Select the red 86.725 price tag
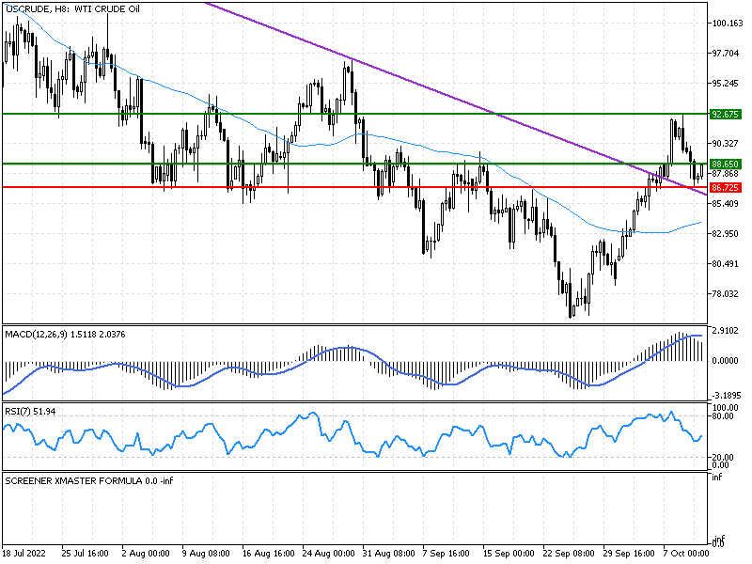This screenshot has width=752, height=564. coord(722,187)
